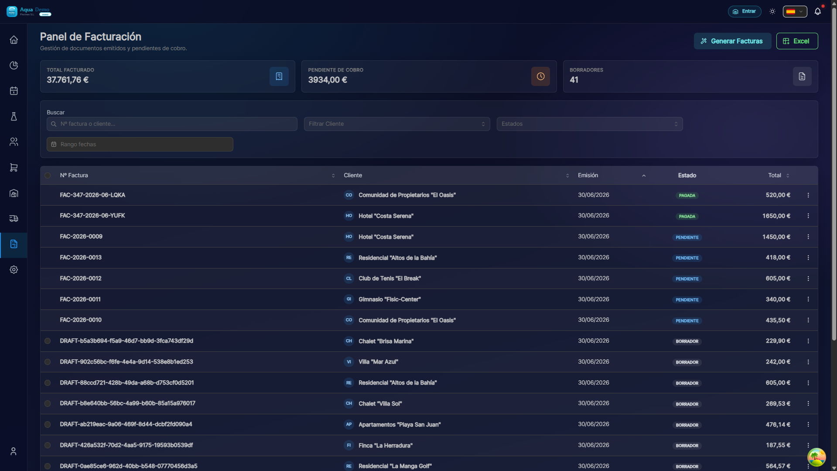The width and height of the screenshot is (837, 471).
Task: Open actions menu for FAC-2026-0009
Action: [808, 237]
